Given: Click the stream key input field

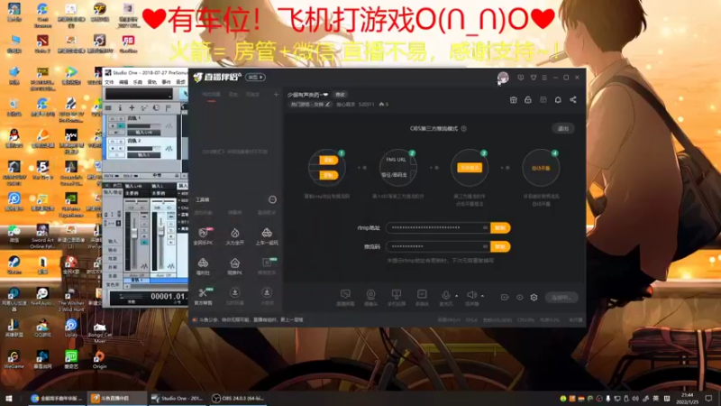Looking at the screenshot, I should click(438, 246).
